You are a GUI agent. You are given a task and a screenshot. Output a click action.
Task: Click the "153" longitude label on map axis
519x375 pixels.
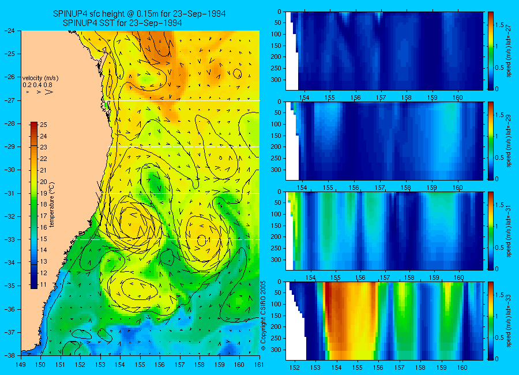click(x=100, y=365)
